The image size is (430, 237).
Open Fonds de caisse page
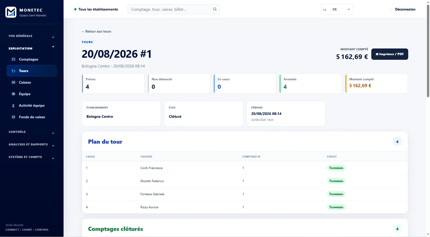pos(31,117)
